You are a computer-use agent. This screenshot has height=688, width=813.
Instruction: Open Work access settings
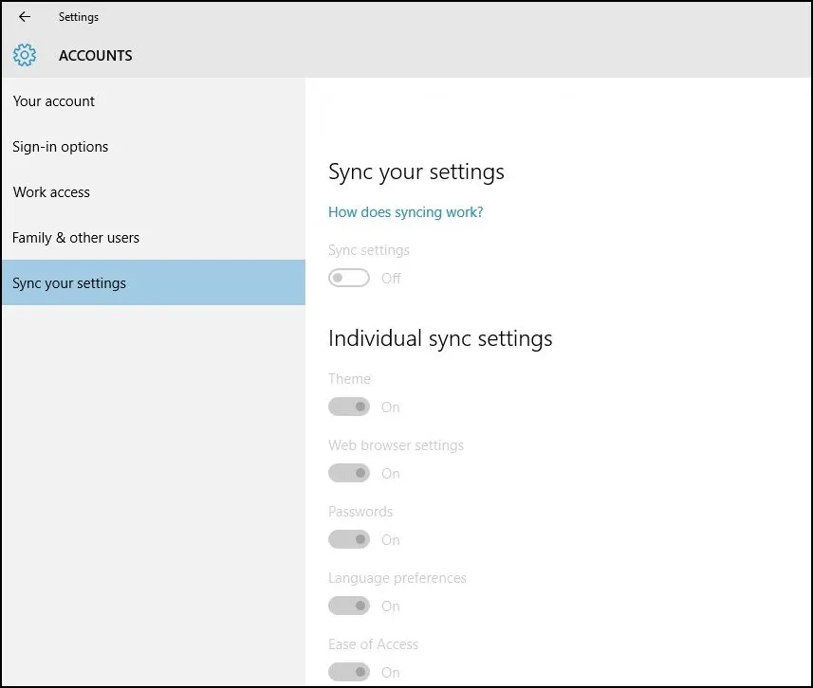click(x=154, y=192)
